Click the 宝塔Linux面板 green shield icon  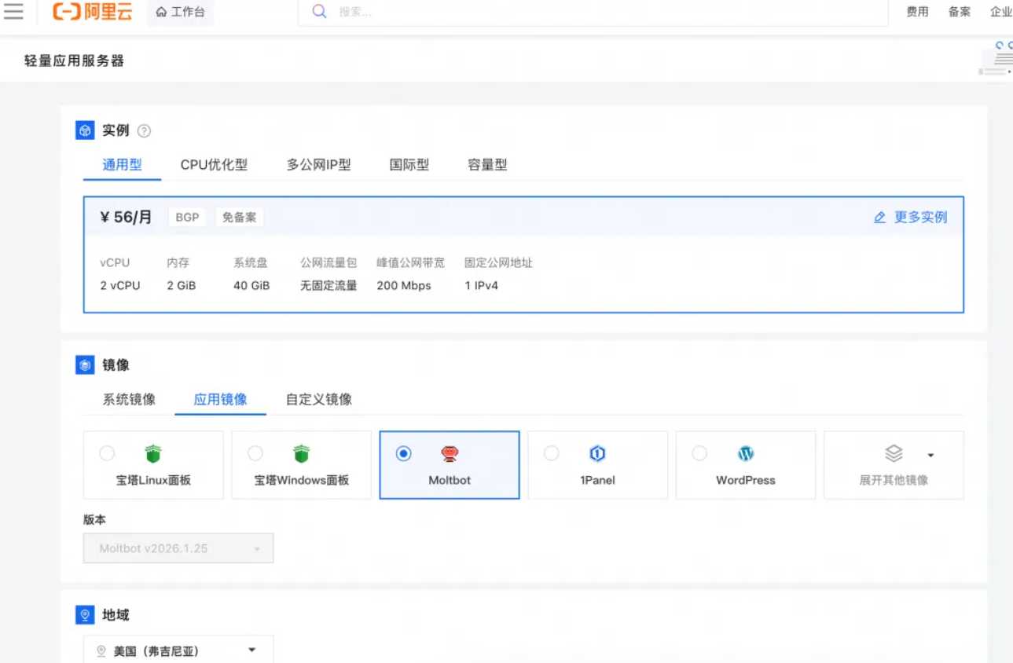(x=153, y=454)
